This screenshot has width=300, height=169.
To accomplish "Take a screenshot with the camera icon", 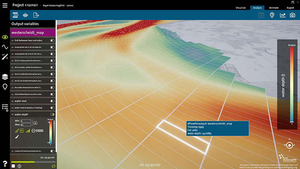I will [x=292, y=15].
